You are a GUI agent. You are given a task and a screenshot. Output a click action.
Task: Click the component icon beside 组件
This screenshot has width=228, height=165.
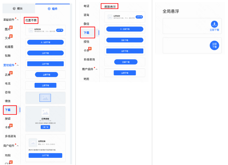pyautogui.click(x=49, y=9)
